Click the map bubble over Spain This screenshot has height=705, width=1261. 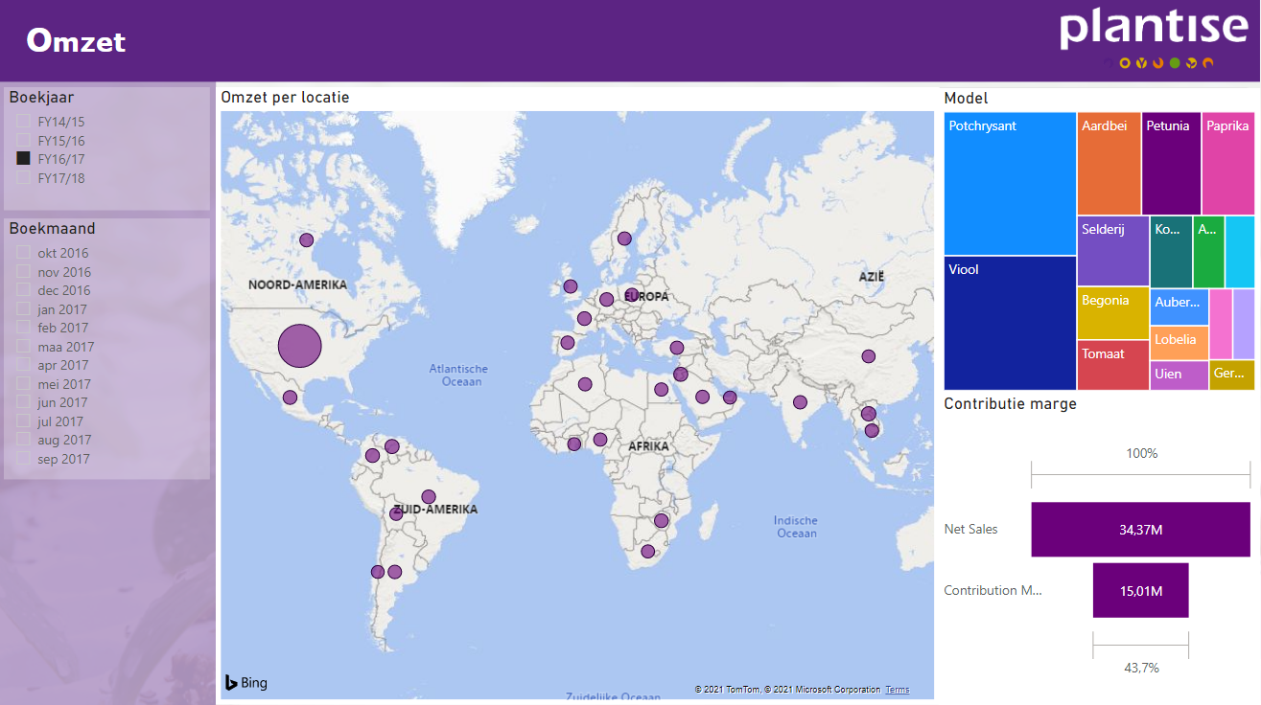567,342
